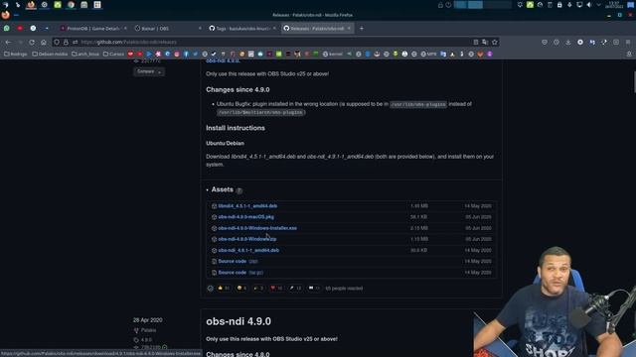
Task: Download Source code (zip)
Action: click(x=238, y=262)
